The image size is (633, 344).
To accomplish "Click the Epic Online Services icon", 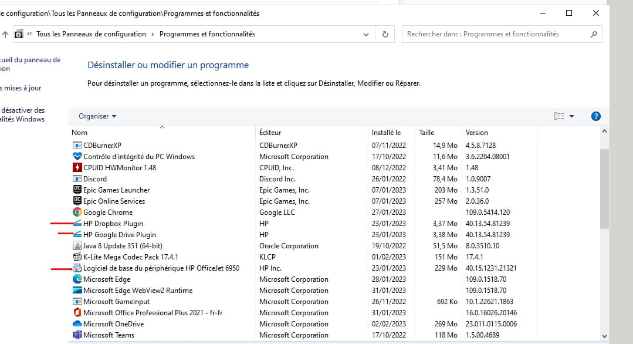I will click(x=77, y=201).
